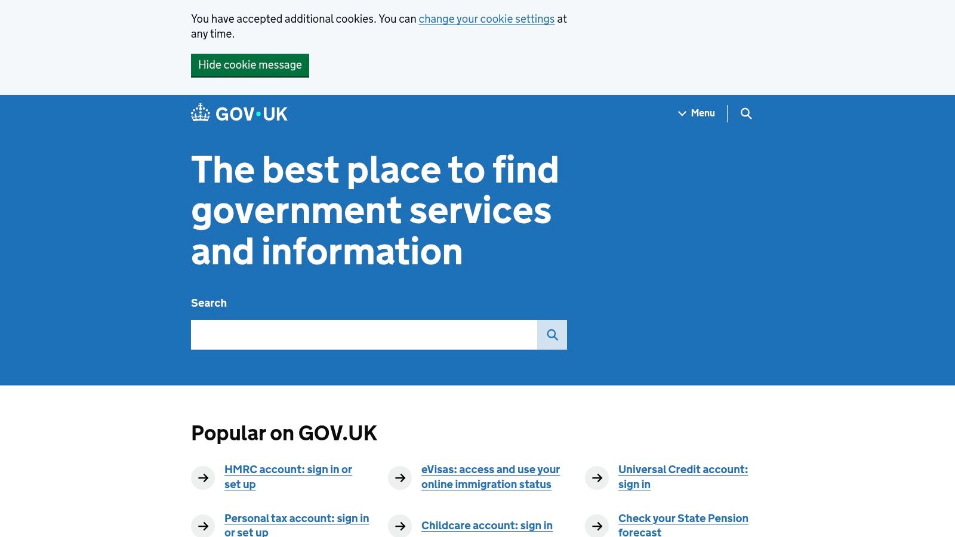
Task: Open search using the header magnifier icon
Action: point(747,113)
